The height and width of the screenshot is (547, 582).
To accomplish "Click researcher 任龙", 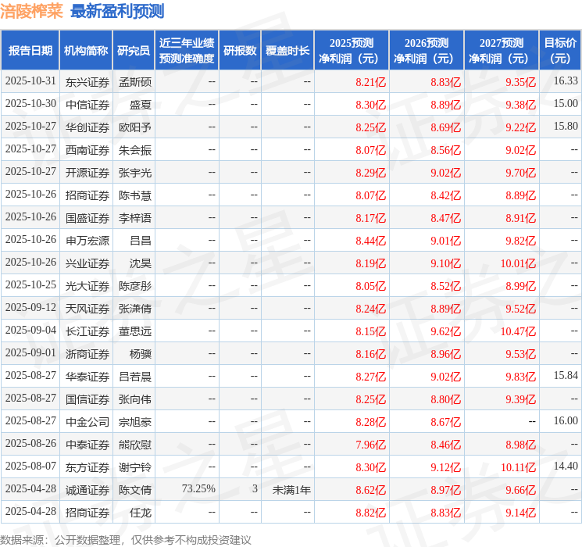I will coord(141,513).
